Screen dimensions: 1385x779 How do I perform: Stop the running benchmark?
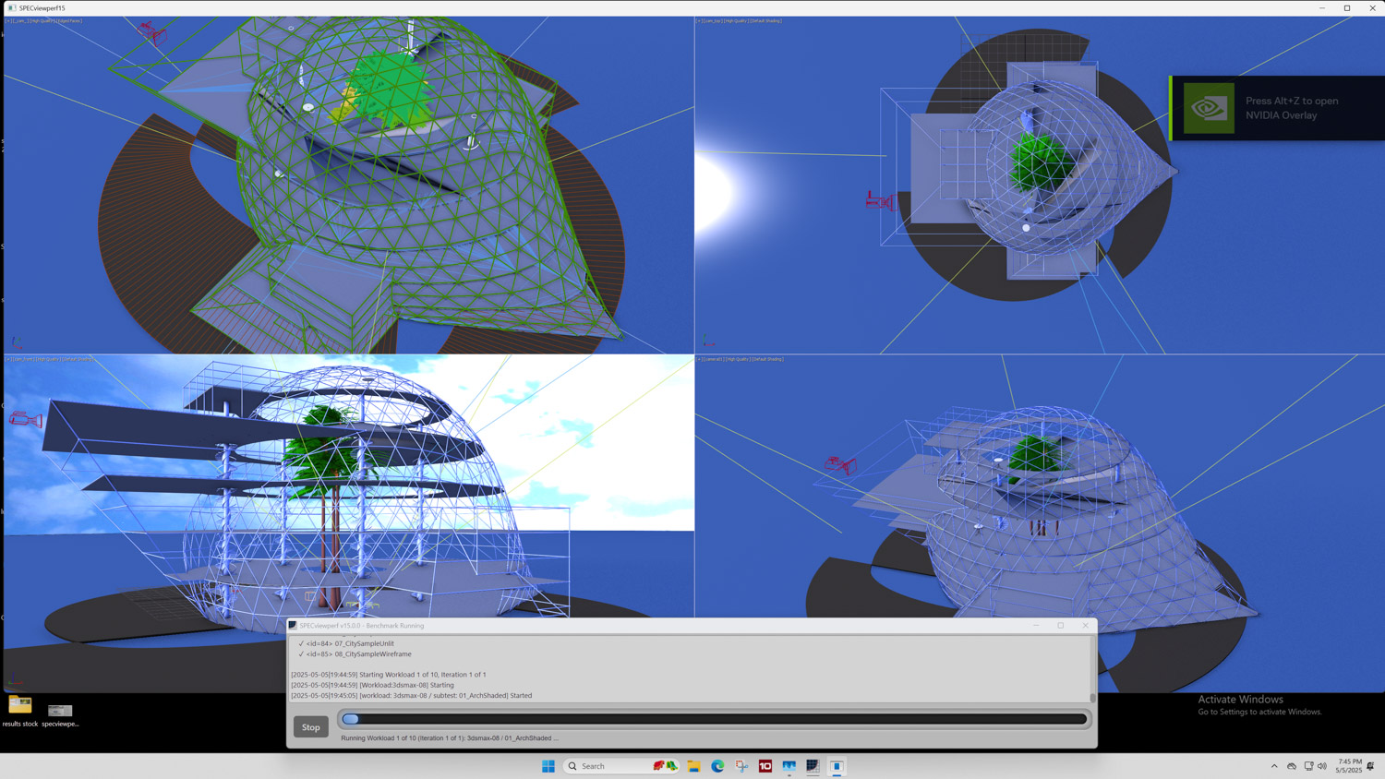tap(311, 727)
